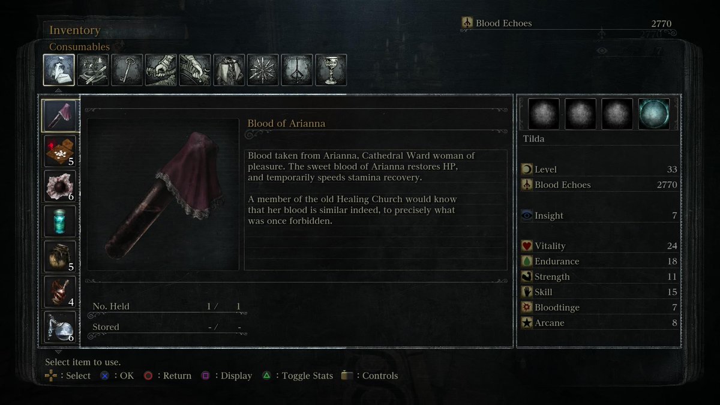Image resolution: width=720 pixels, height=405 pixels.
Task: Switch to the Attire category icon
Action: 229,70
